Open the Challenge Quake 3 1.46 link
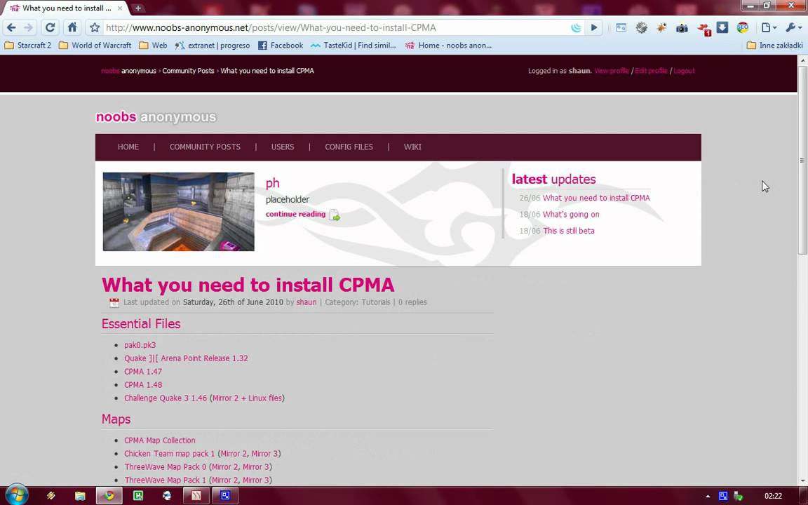808x505 pixels. click(166, 398)
